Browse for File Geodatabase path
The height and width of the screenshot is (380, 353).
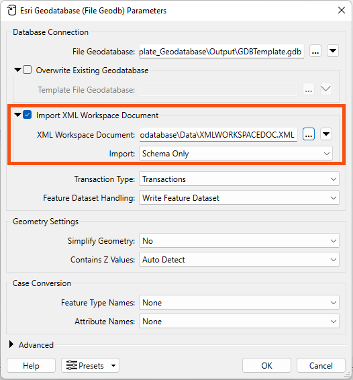[x=315, y=51]
